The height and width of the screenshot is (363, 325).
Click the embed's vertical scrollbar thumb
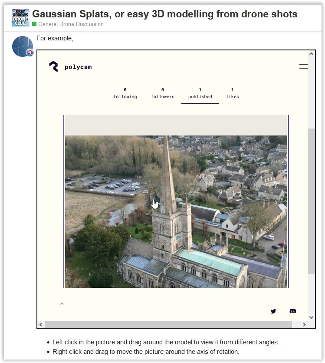[x=311, y=200]
